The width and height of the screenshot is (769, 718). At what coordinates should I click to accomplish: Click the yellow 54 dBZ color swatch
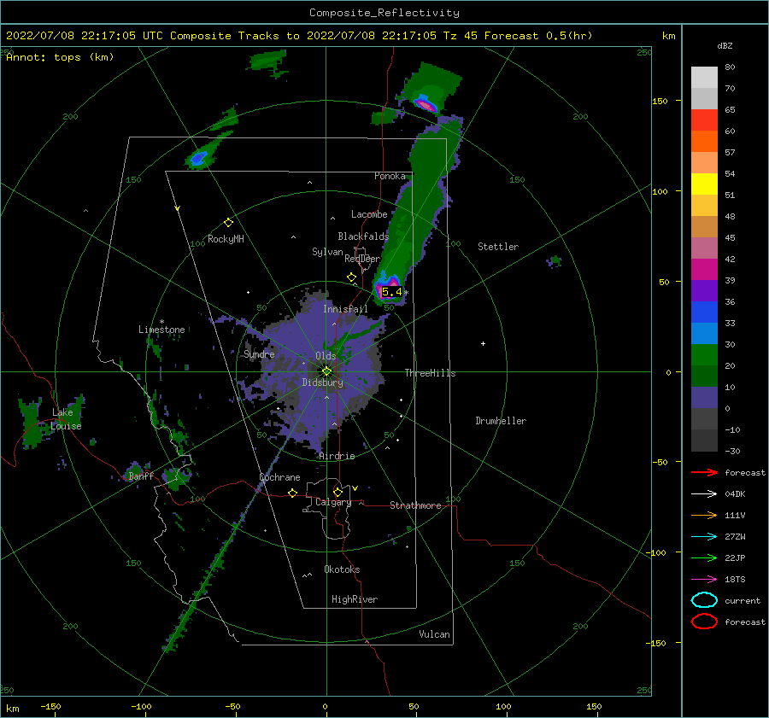(704, 184)
